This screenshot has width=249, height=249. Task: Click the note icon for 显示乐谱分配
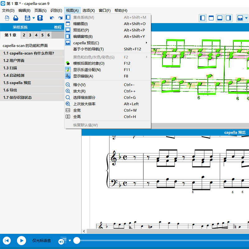point(68,69)
